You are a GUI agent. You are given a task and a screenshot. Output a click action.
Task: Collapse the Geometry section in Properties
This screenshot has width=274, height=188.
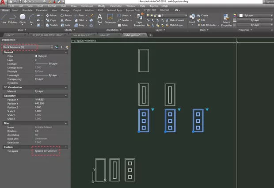[x=65, y=95]
